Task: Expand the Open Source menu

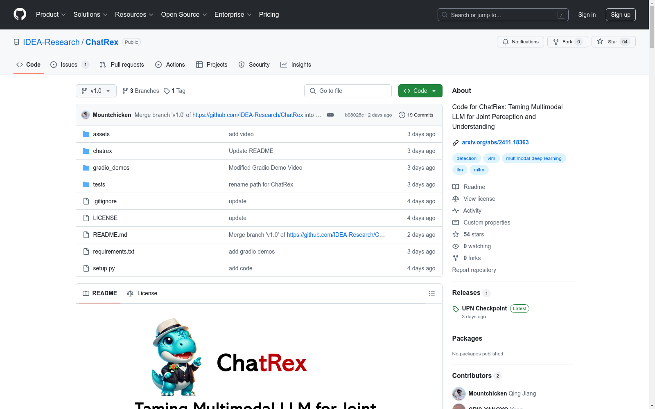Action: 184,14
